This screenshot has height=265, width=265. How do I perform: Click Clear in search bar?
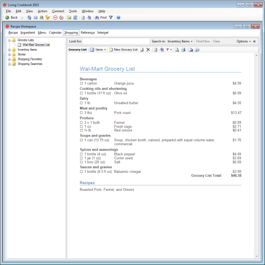click(x=216, y=41)
